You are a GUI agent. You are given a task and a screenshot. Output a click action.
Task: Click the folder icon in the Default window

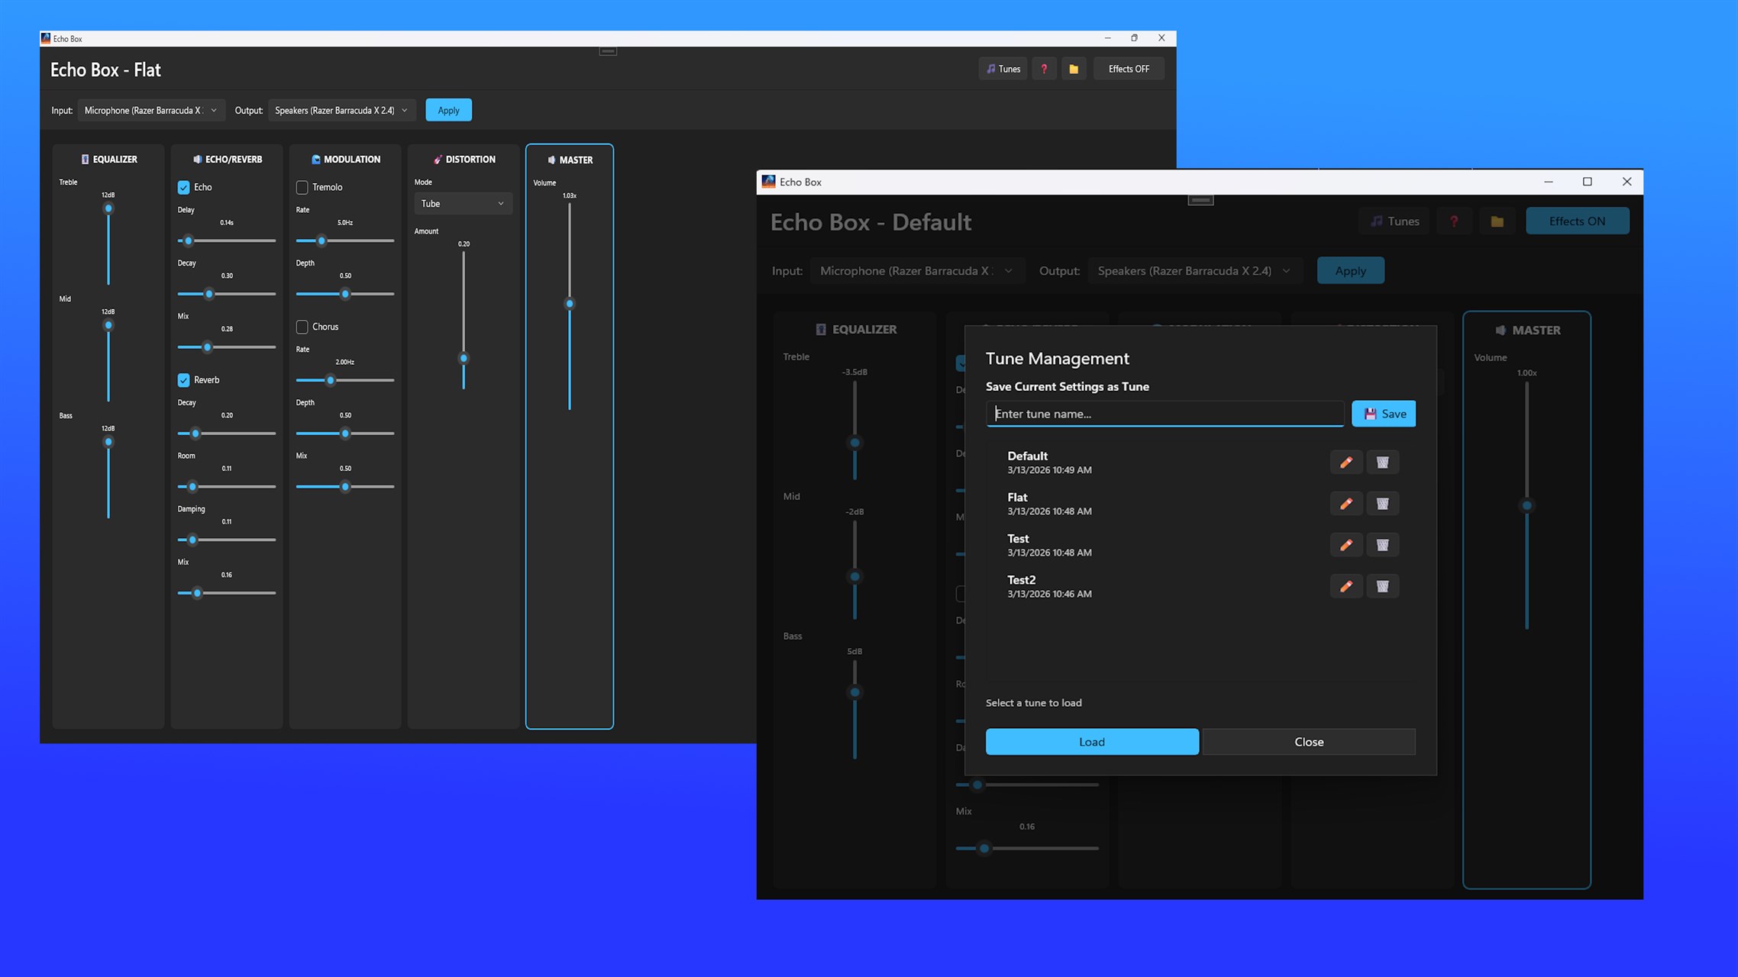(x=1497, y=221)
